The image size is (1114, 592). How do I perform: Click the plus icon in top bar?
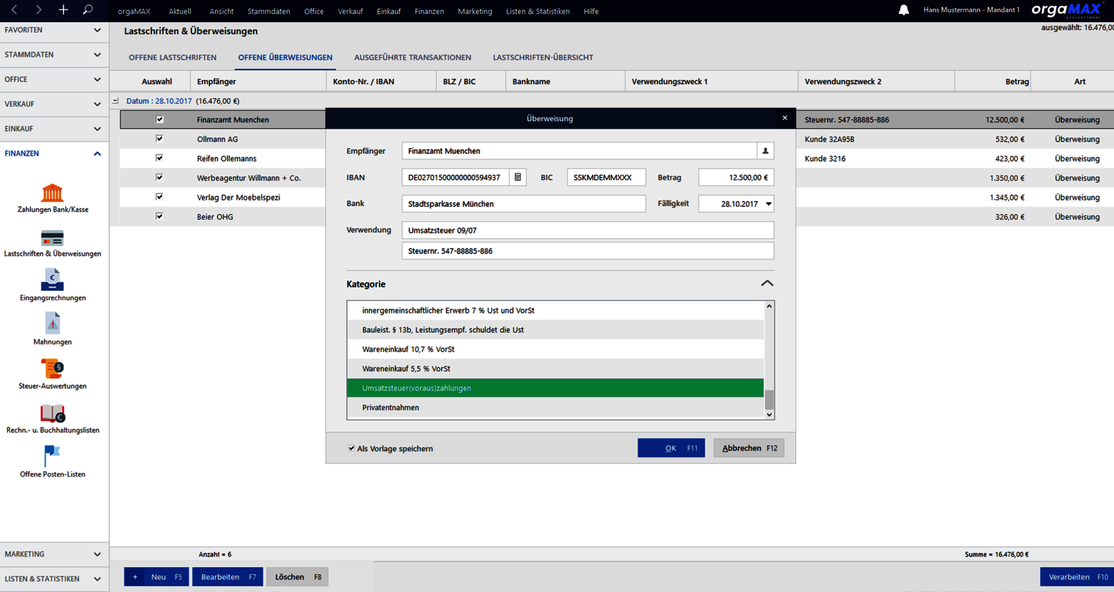63,10
